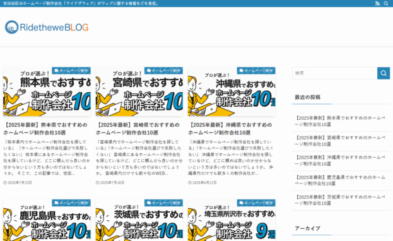Click the 熊本県 article excerpt text
The image size is (393, 241).
pyautogui.click(x=47, y=158)
